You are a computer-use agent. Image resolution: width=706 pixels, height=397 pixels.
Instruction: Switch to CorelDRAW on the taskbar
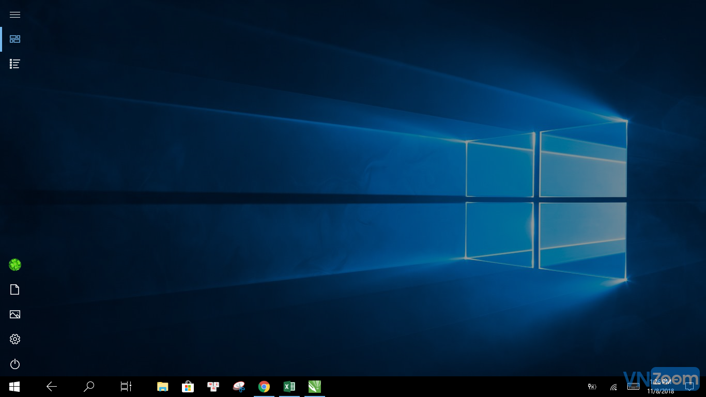(x=315, y=386)
